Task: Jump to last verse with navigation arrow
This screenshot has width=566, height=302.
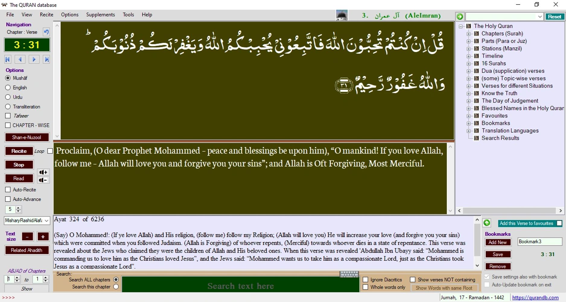Action: [x=46, y=59]
